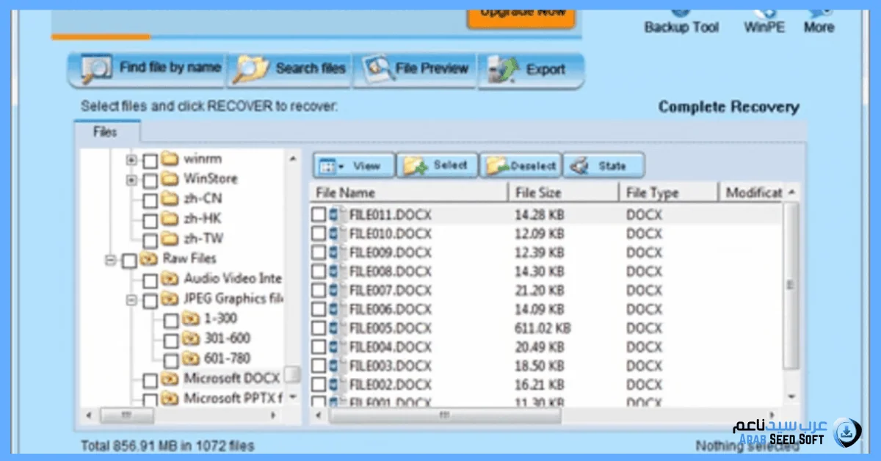The height and width of the screenshot is (461, 881).
Task: Open the Backup Tool
Action: tap(681, 18)
